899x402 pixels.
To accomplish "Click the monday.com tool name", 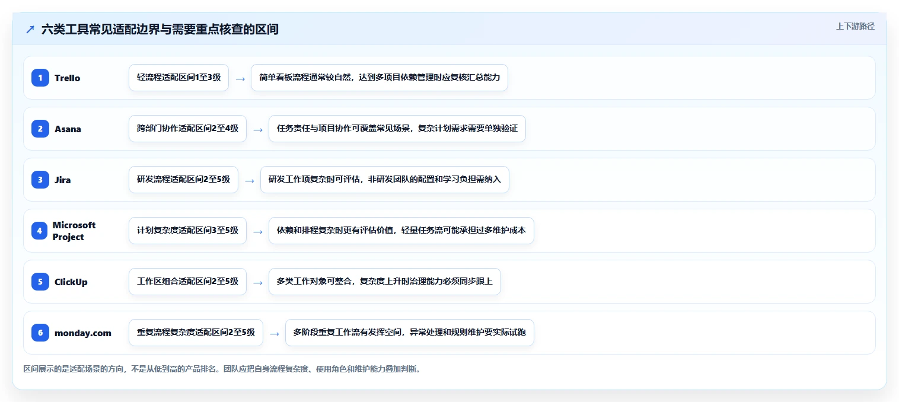I will pyautogui.click(x=82, y=333).
